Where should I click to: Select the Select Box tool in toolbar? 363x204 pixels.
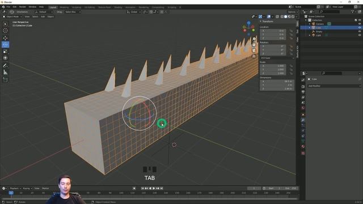click(5, 24)
